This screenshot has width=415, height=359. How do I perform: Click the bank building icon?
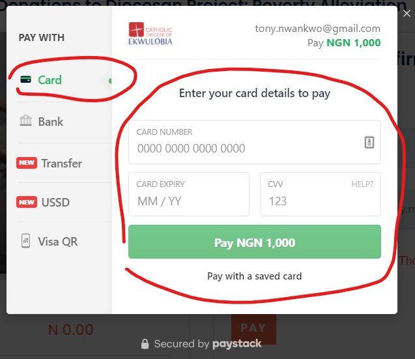coord(27,121)
